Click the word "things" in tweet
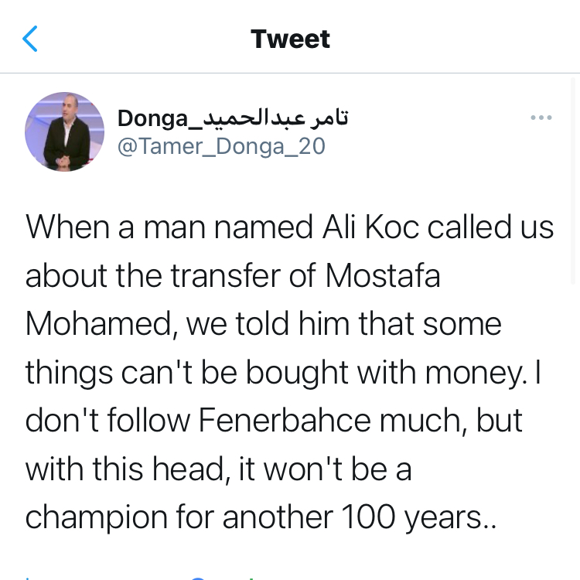 pos(70,372)
